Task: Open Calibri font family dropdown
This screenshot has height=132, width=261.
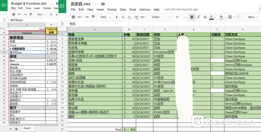Action: 161,17
